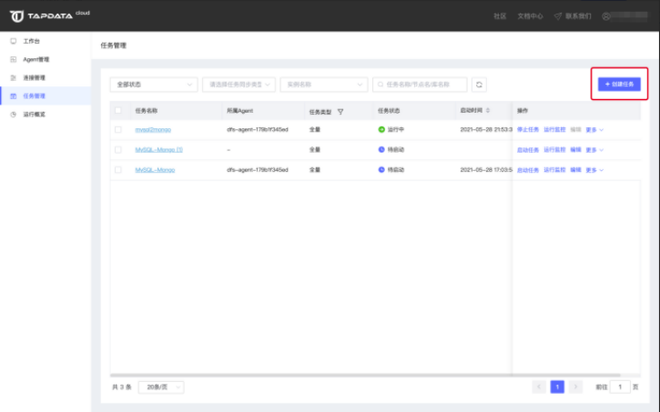The width and height of the screenshot is (660, 412).
Task: Open Agent管理 in the sidebar
Action: [x=36, y=59]
